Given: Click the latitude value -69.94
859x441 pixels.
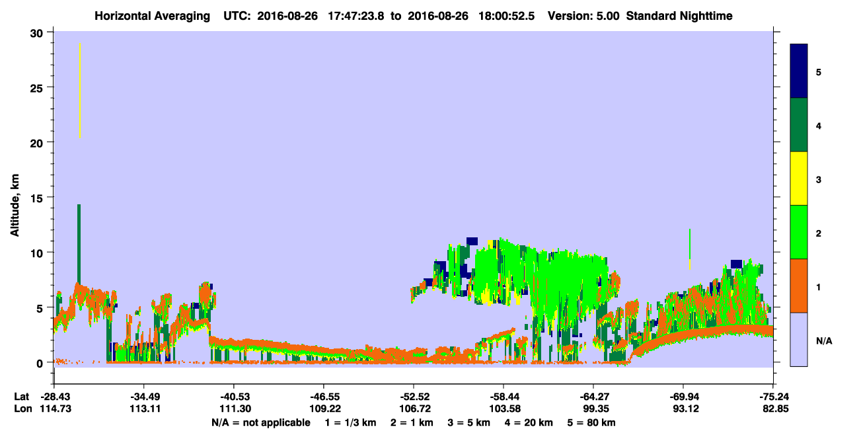Looking at the screenshot, I should tap(683, 397).
